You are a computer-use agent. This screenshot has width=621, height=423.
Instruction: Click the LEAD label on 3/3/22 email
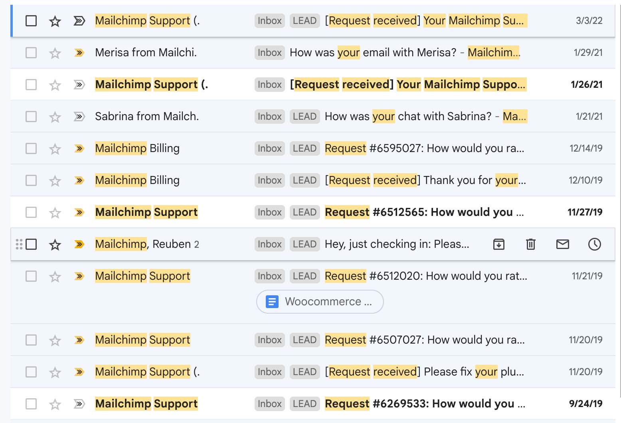pos(305,21)
